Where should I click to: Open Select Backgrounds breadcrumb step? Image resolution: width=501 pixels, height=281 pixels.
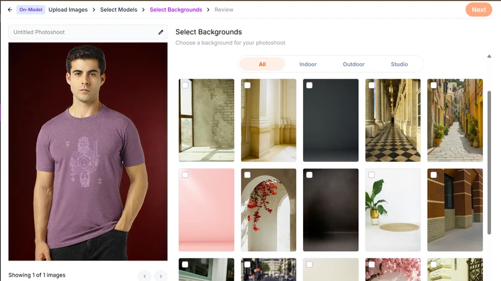click(176, 9)
